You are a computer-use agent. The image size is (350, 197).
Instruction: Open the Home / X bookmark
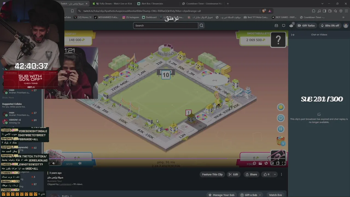tap(83, 17)
